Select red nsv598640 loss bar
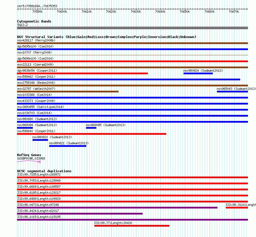This screenshot has height=237, width=256. tap(91, 134)
